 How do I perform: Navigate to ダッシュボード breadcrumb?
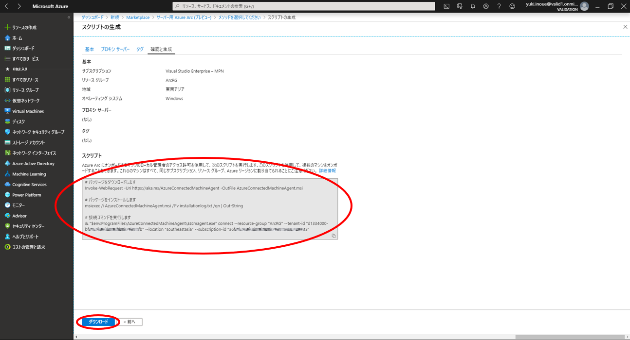click(x=92, y=17)
